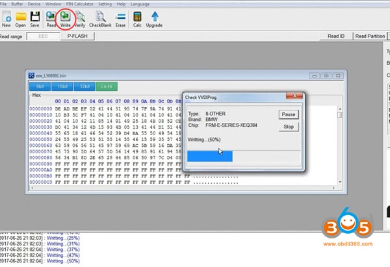The width and height of the screenshot is (390, 267).
Task: Select address row 000000C0 in hex view
Action: (41, 183)
